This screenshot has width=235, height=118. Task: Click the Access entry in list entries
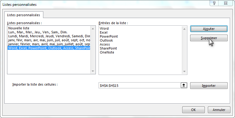105,44
